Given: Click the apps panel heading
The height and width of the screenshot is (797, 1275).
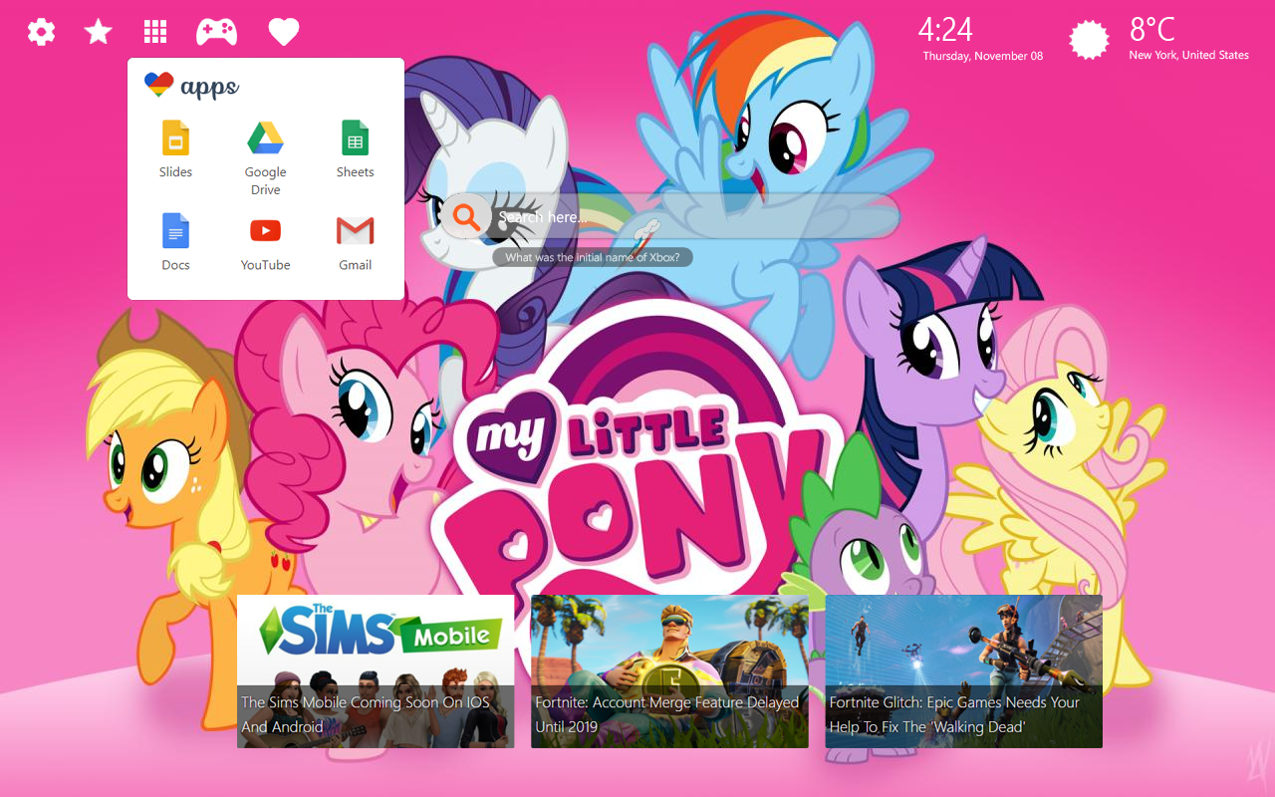Looking at the screenshot, I should (x=192, y=86).
